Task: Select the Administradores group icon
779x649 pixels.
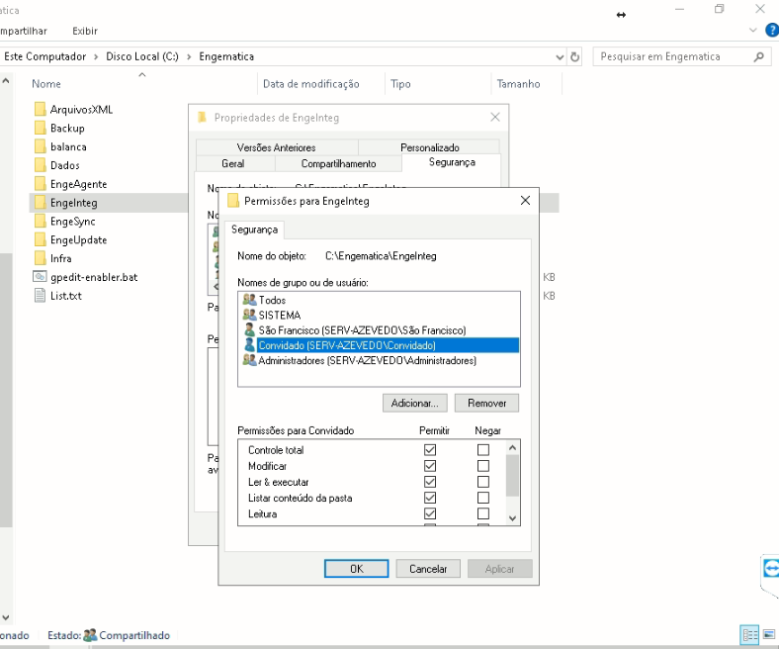Action: pyautogui.click(x=249, y=361)
